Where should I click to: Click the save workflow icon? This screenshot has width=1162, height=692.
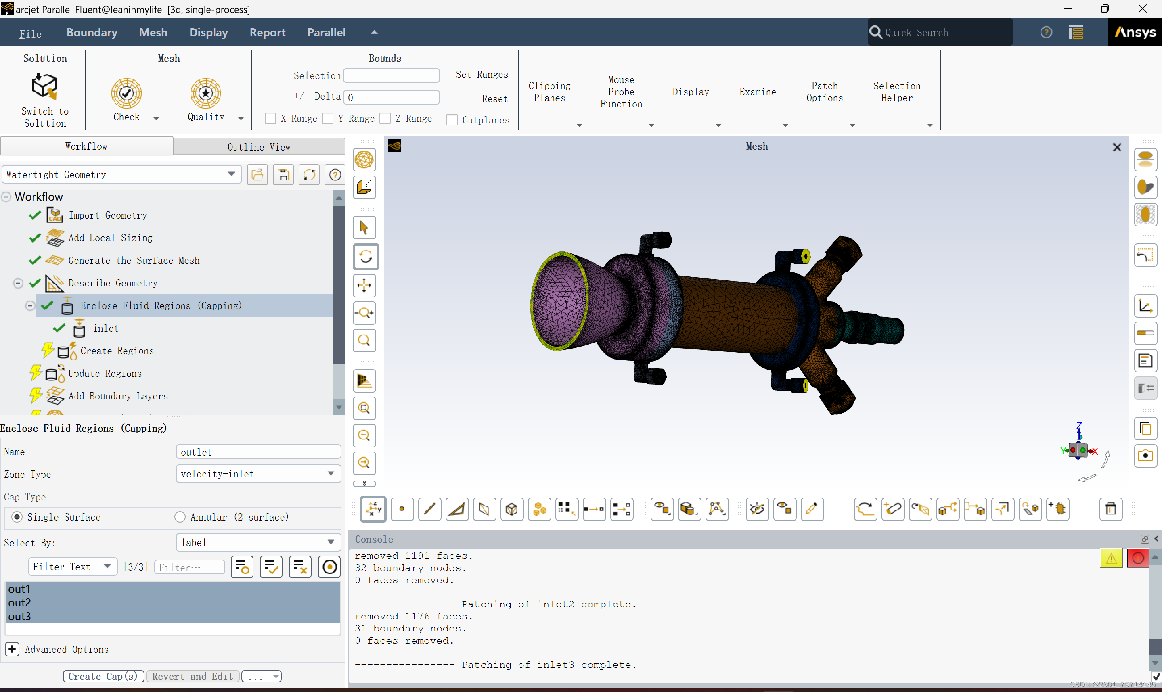(x=283, y=175)
